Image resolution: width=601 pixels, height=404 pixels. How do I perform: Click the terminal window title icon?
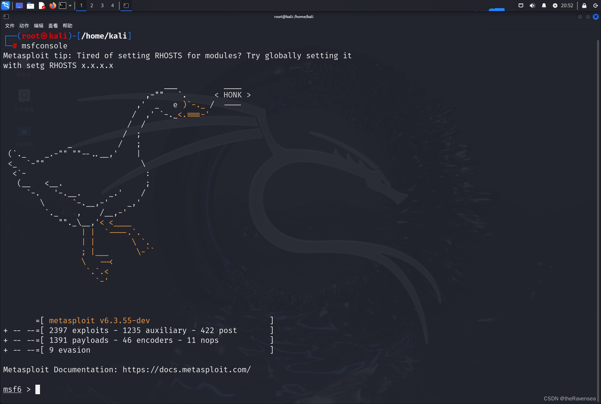coord(6,17)
